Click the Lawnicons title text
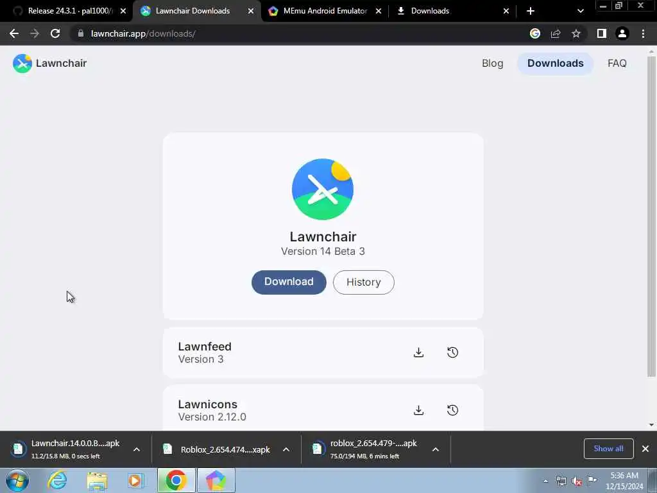The height and width of the screenshot is (493, 657). [208, 404]
